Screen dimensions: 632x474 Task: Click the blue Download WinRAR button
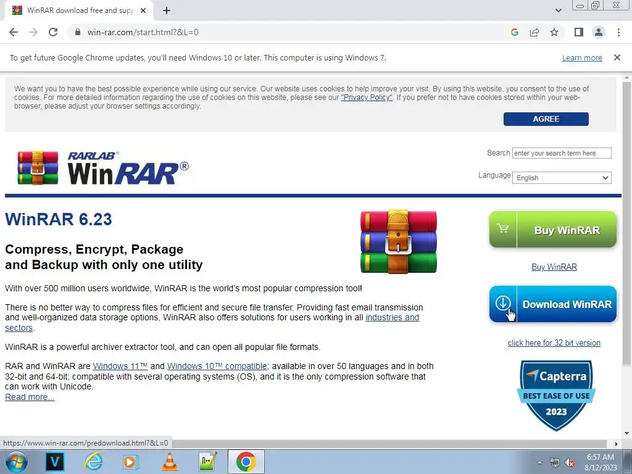(553, 304)
